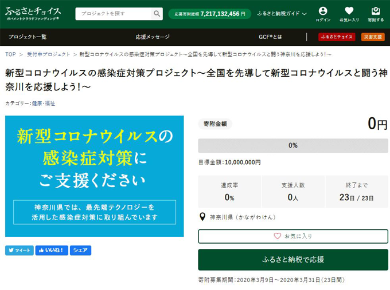Screen dimensions: 390x290
Task: Click the donate (寄附する) header icon
Action: 375,14
